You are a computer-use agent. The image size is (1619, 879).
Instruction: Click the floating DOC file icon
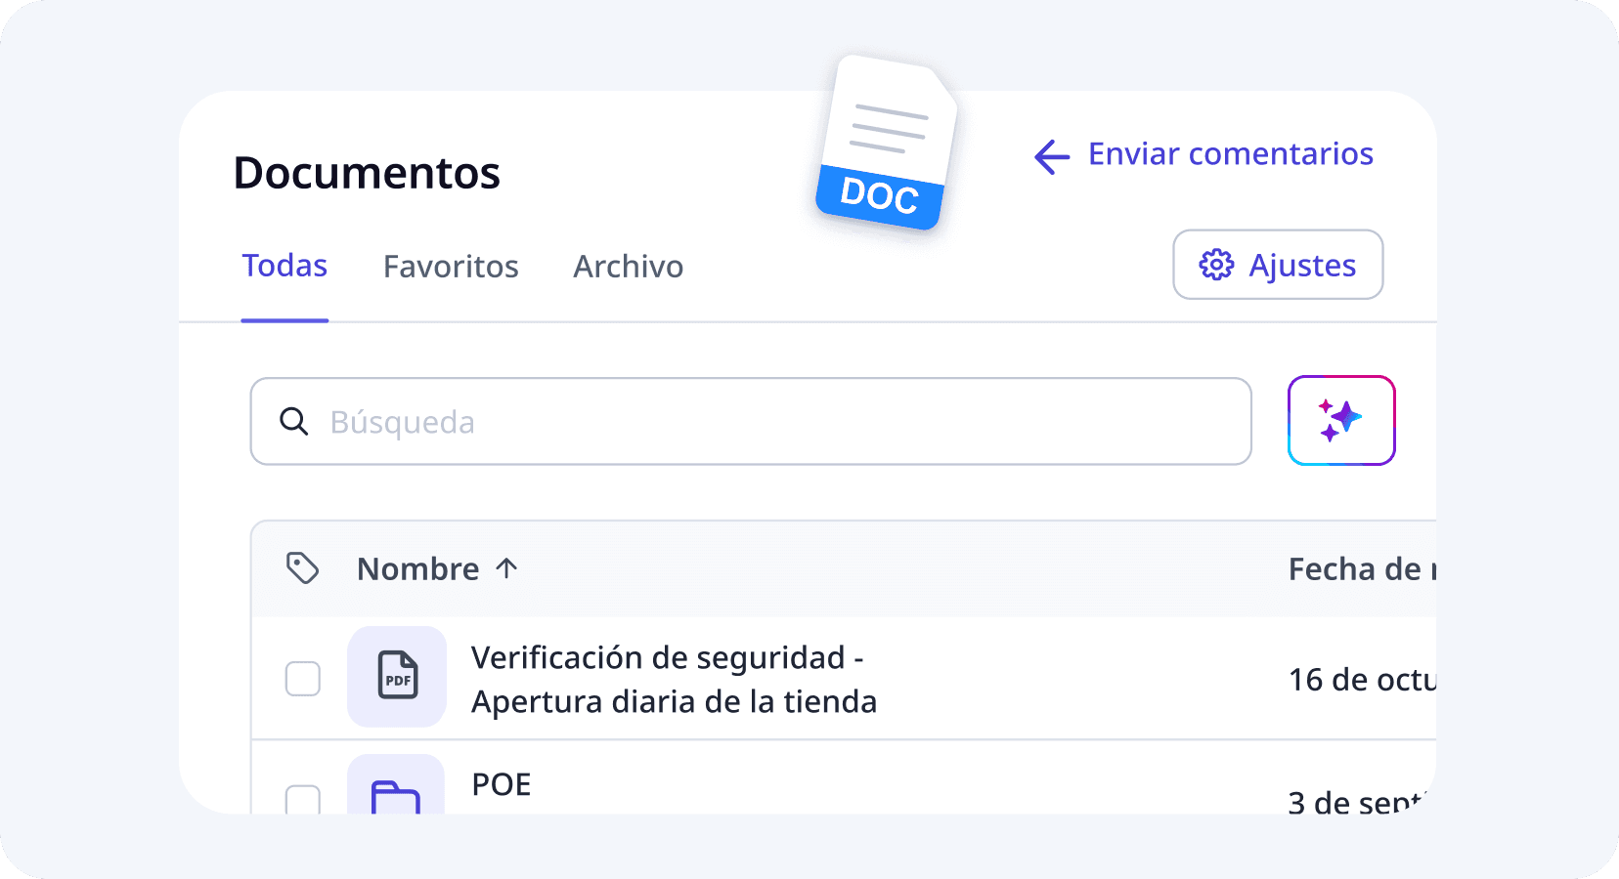(886, 143)
